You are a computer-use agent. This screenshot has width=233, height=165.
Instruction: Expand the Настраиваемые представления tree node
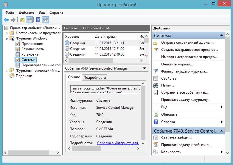(7, 33)
